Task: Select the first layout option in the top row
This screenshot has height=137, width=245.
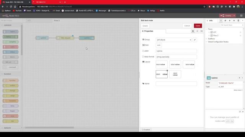Action: coord(162,64)
